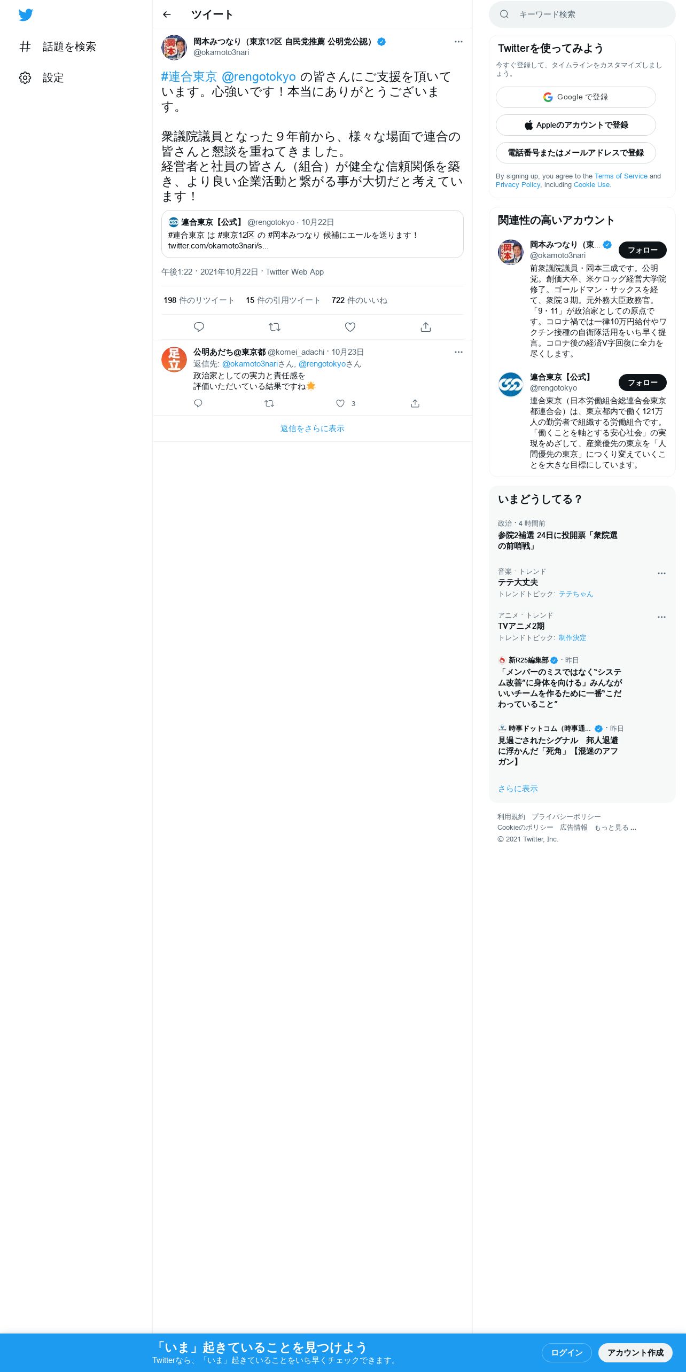Sign up with Google で登録 button
The image size is (686, 1372).
point(576,97)
